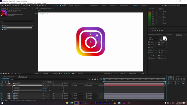Hide layer 4 R.png eye icon
The image size is (187, 105).
1,95
